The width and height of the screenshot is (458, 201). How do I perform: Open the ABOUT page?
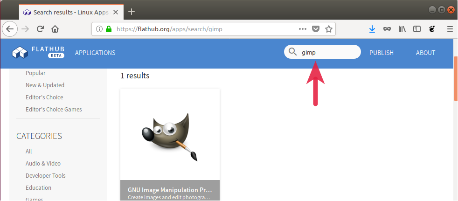(x=425, y=53)
